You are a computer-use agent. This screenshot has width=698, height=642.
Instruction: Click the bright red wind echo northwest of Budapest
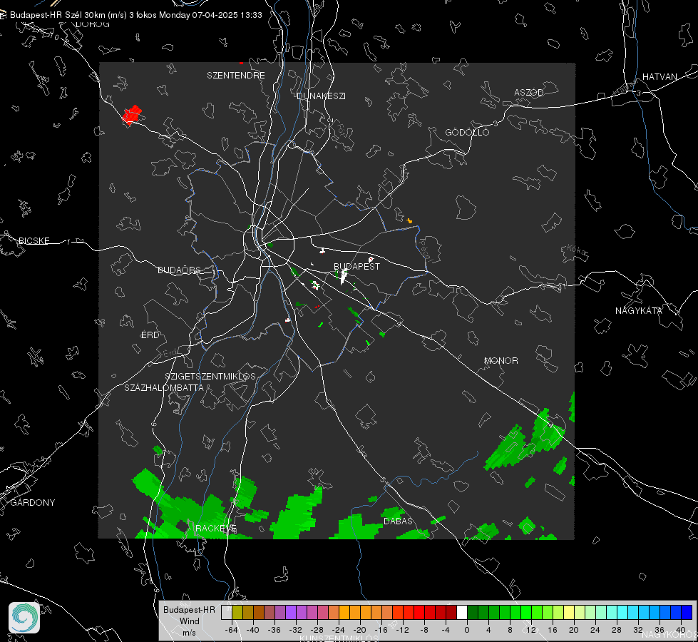pos(132,115)
